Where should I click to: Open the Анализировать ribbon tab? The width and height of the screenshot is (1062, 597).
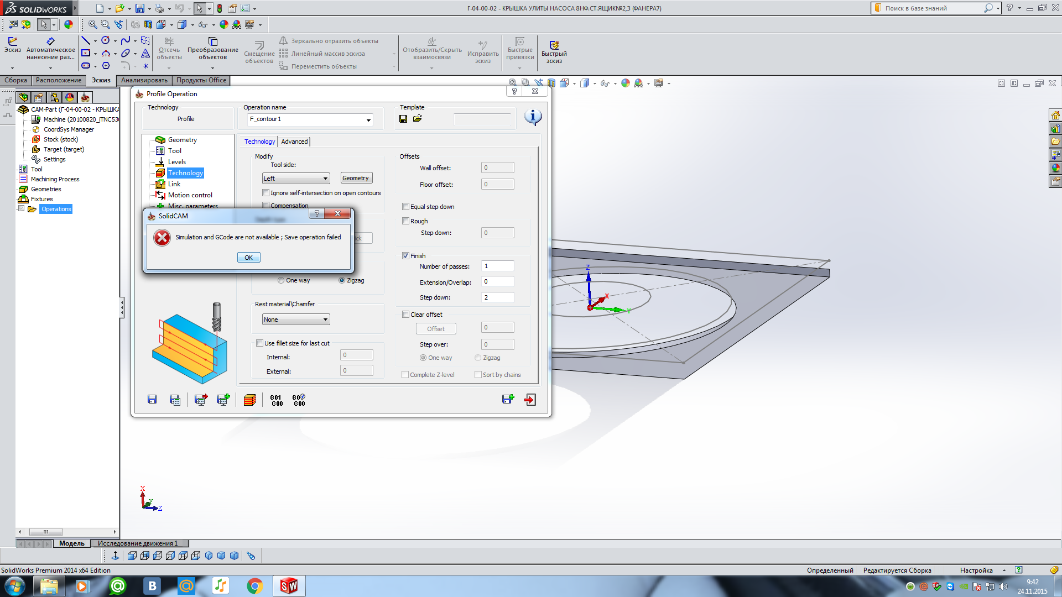tap(144, 80)
